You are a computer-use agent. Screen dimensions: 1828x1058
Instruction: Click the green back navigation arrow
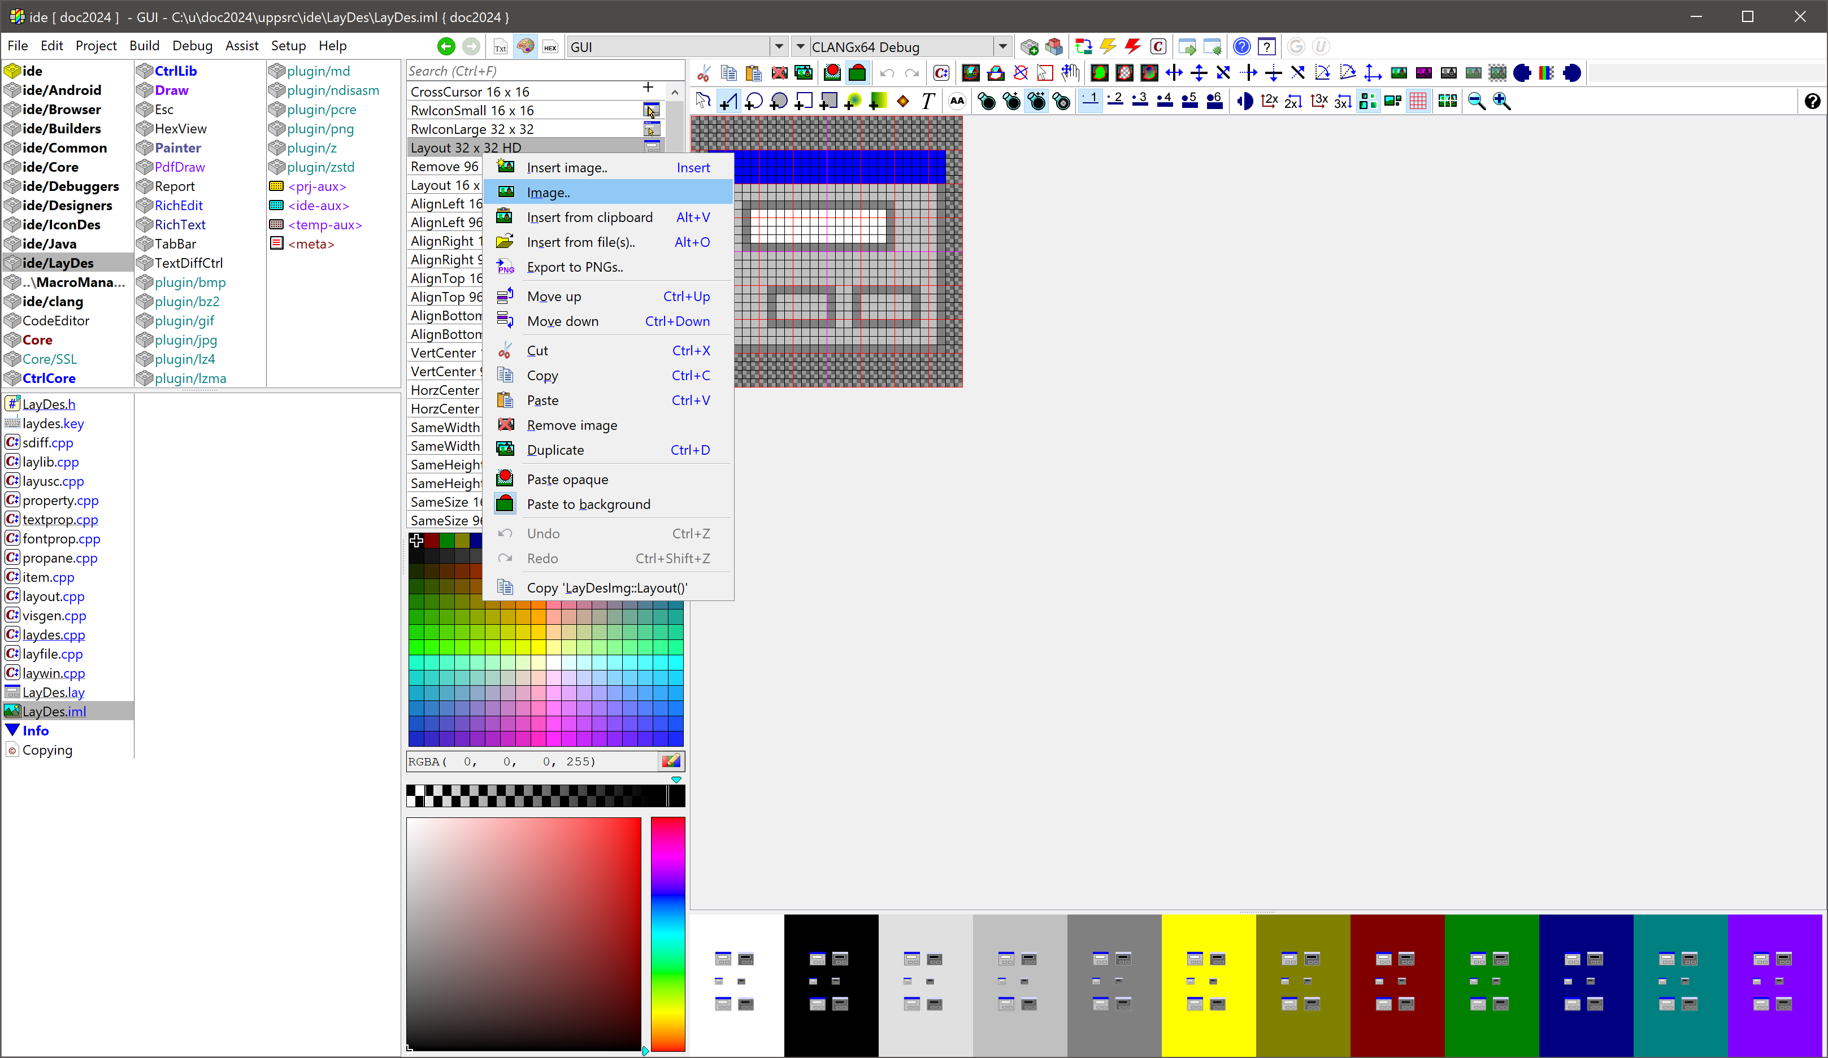(446, 46)
